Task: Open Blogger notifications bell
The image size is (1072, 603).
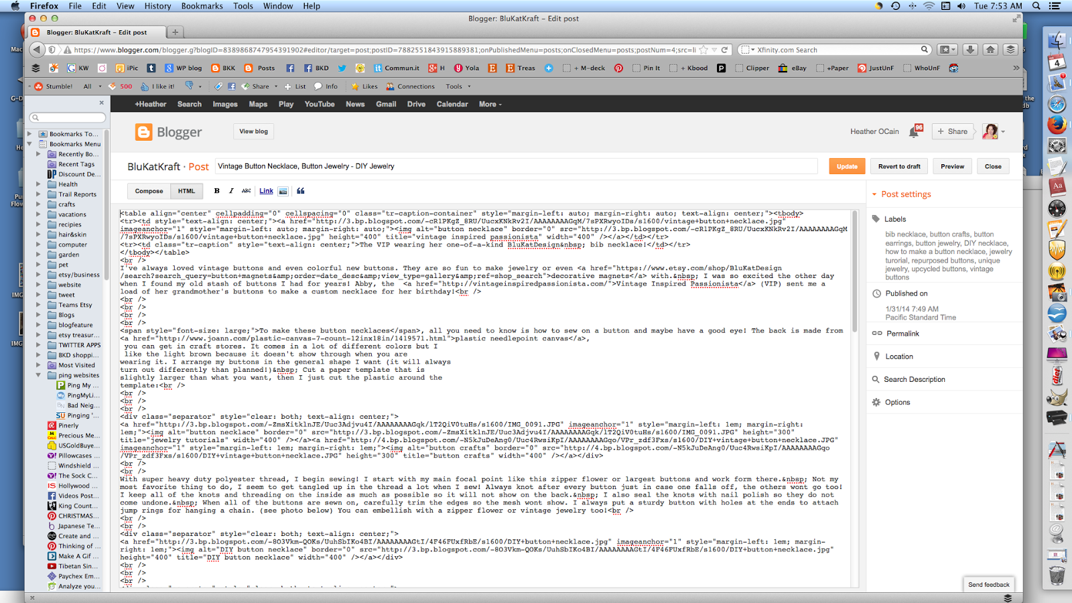Action: click(915, 131)
